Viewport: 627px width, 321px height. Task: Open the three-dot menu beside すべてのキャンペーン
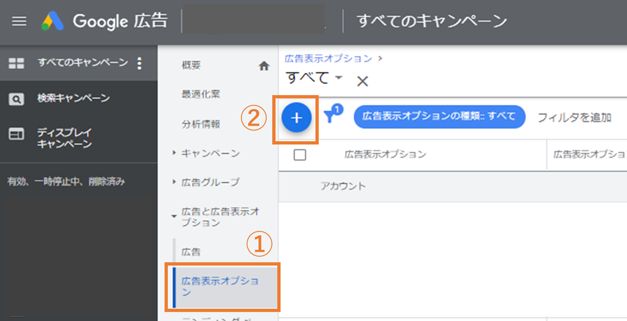click(x=140, y=63)
